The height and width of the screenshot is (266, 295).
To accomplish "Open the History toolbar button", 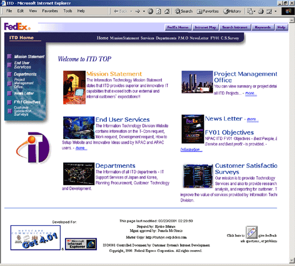I will pos(232,11).
